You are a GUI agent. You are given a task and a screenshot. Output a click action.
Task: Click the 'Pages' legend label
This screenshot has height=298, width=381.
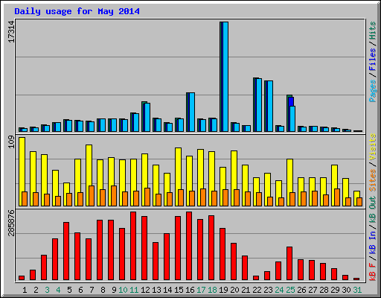point(372,91)
